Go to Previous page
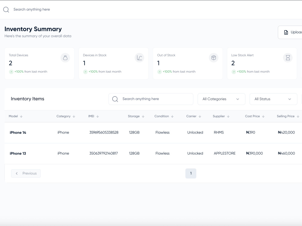This screenshot has height=226, width=302. pyautogui.click(x=26, y=173)
